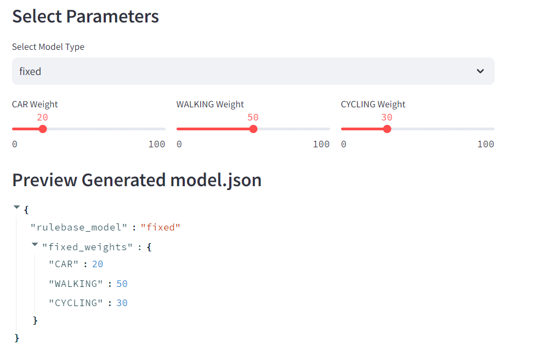Click the value 50 above the WALKING slider
Viewport: 533px width, 351px height.
click(253, 117)
